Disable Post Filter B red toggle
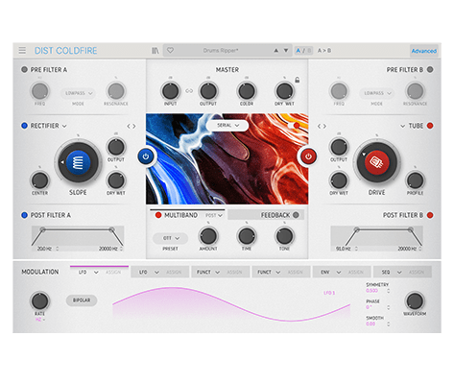The image size is (454, 384). 430,215
